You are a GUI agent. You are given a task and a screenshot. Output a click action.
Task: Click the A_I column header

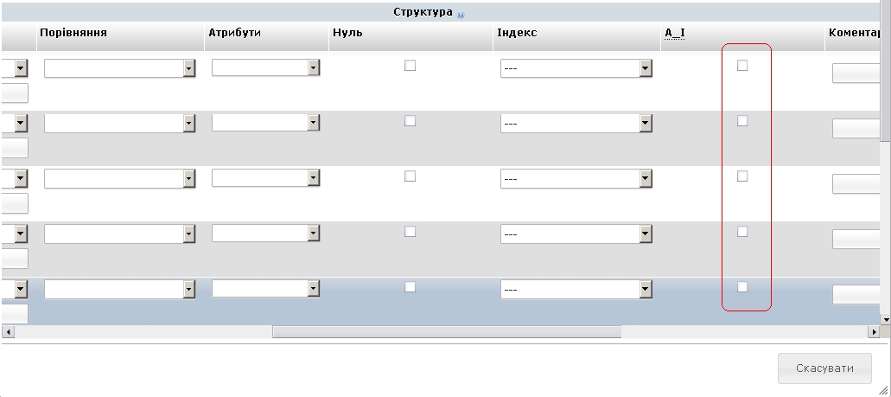(674, 33)
